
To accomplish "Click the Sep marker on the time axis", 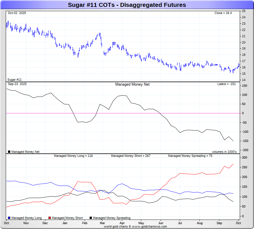I will tap(219, 223).
